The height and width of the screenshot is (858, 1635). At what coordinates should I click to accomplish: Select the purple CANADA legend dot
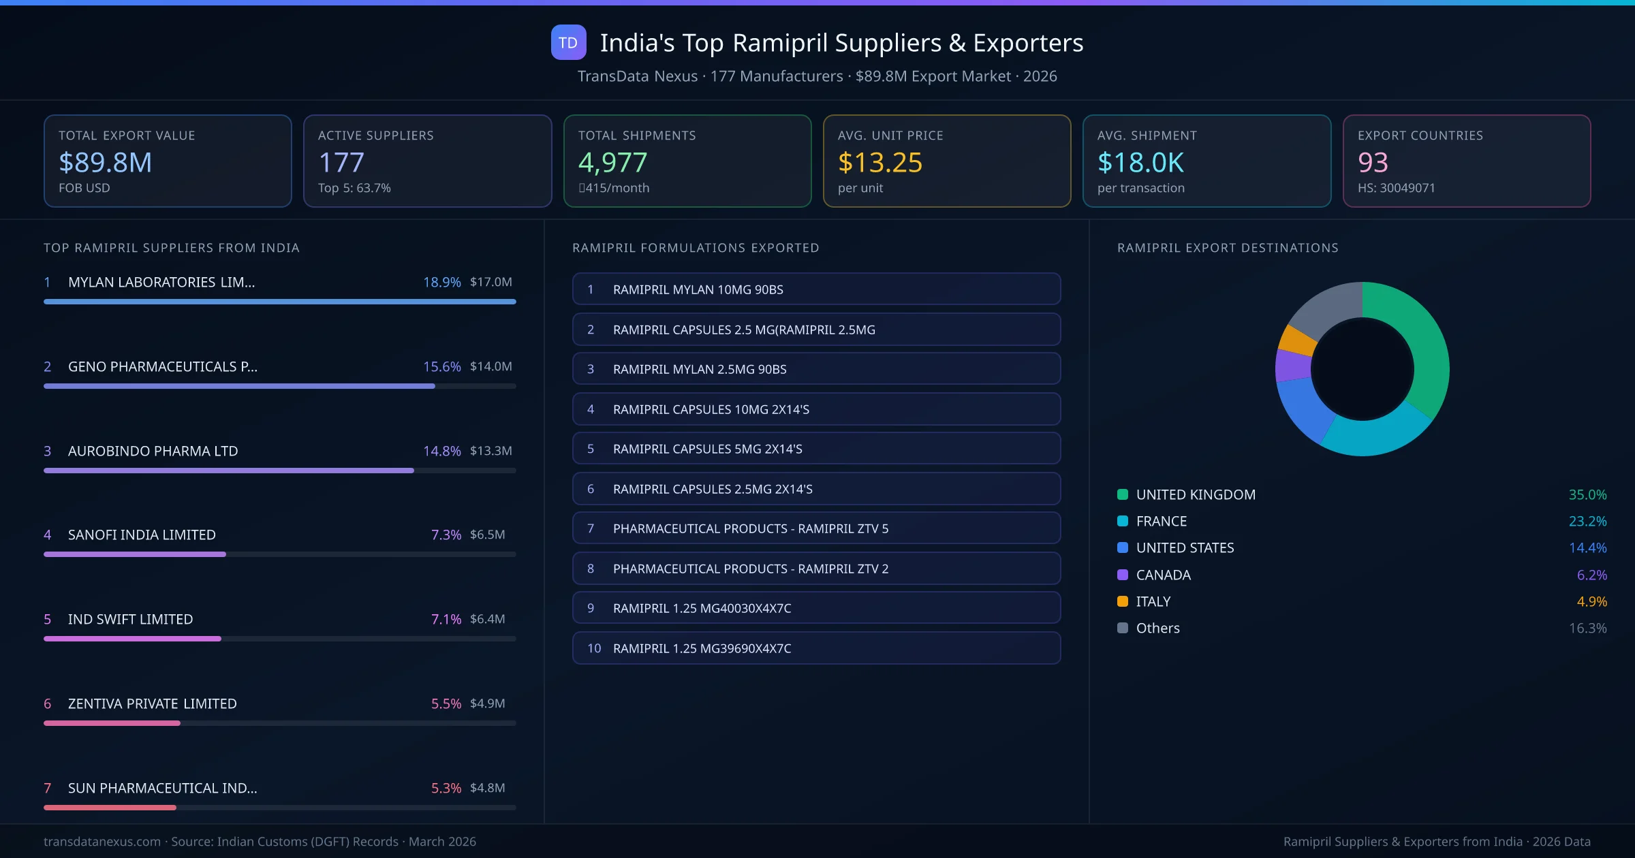(1121, 575)
